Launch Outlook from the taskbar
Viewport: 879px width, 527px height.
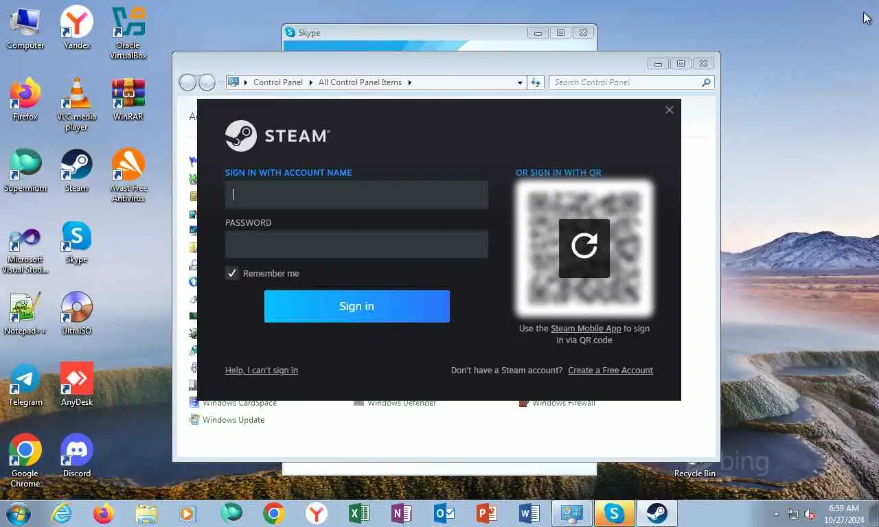pos(444,513)
